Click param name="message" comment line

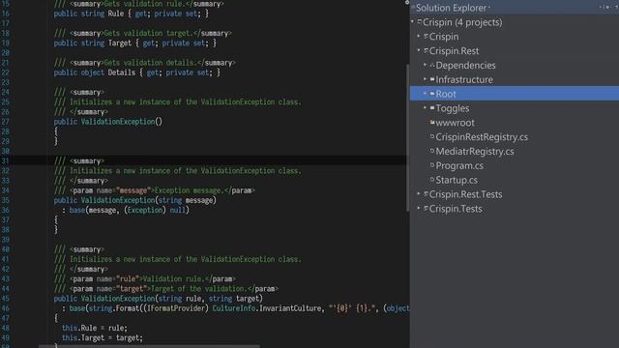[155, 190]
